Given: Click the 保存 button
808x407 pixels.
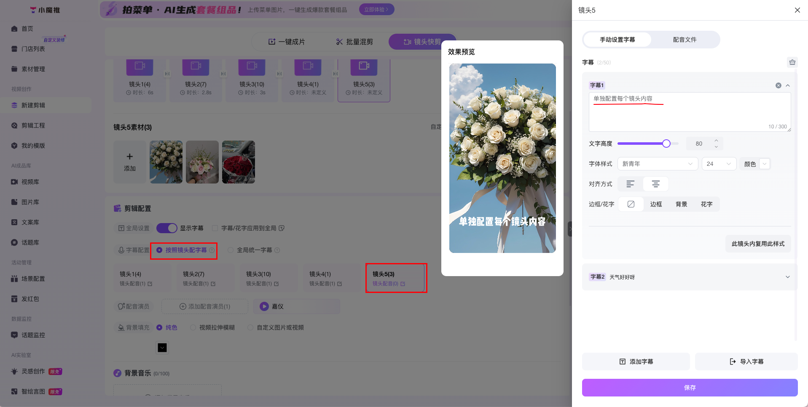Looking at the screenshot, I should pos(690,387).
